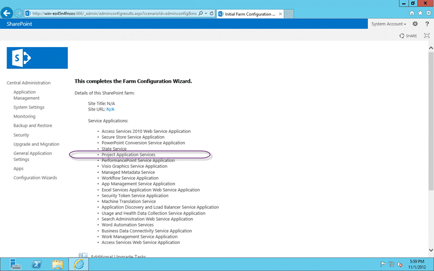The height and width of the screenshot is (271, 434).
Task: Click the SharePoint logo image
Action: (37, 58)
